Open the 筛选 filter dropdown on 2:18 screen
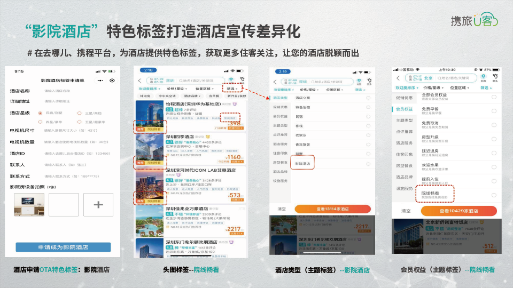Screen dimensions: 513x288 pyautogui.click(x=232, y=89)
